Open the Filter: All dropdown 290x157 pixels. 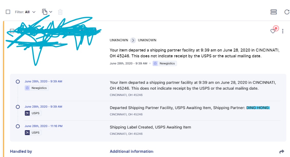coord(25,12)
